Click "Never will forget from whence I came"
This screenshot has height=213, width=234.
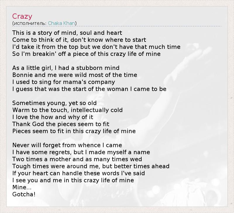[67, 145]
